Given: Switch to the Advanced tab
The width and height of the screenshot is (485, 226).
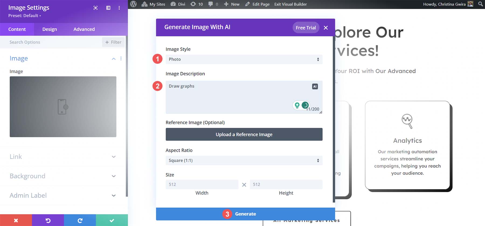Looking at the screenshot, I should click(84, 29).
